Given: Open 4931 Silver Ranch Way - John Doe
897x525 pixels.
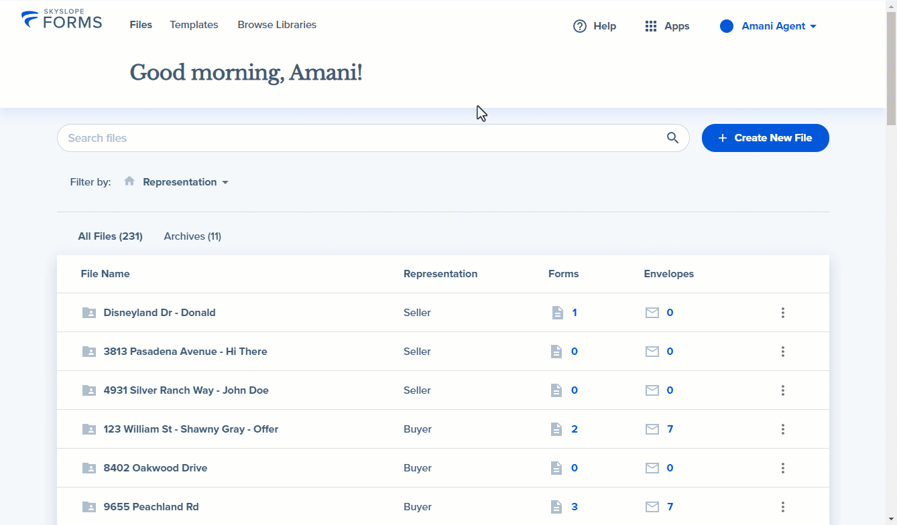Looking at the screenshot, I should (186, 390).
